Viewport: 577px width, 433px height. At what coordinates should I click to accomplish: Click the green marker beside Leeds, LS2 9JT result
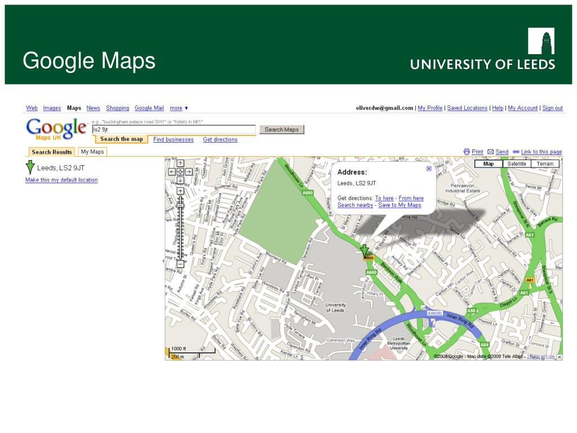coord(30,167)
